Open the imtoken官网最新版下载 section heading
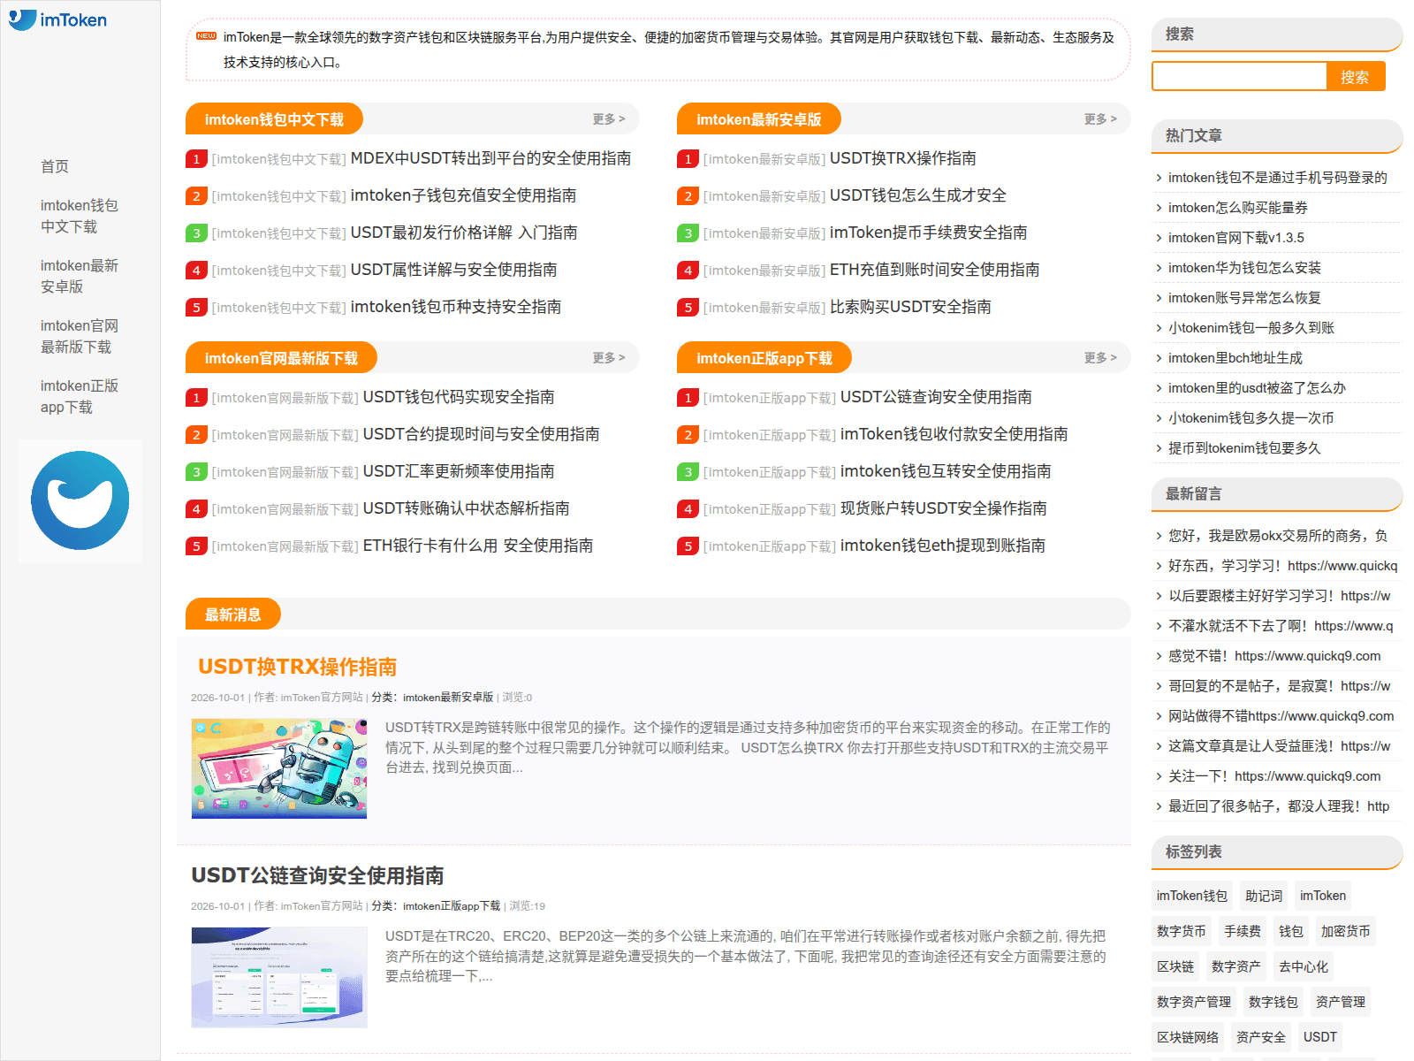Viewport: 1414px width, 1061px height. point(281,358)
